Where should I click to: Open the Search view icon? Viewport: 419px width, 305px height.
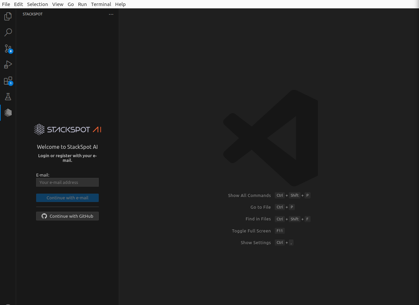click(x=8, y=32)
